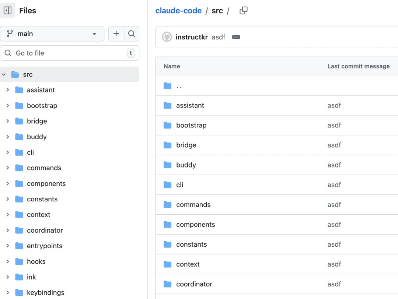
Task: Open the instructkr author link
Action: pos(192,37)
